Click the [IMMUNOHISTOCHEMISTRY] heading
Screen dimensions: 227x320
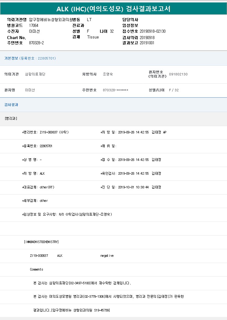point(41,242)
